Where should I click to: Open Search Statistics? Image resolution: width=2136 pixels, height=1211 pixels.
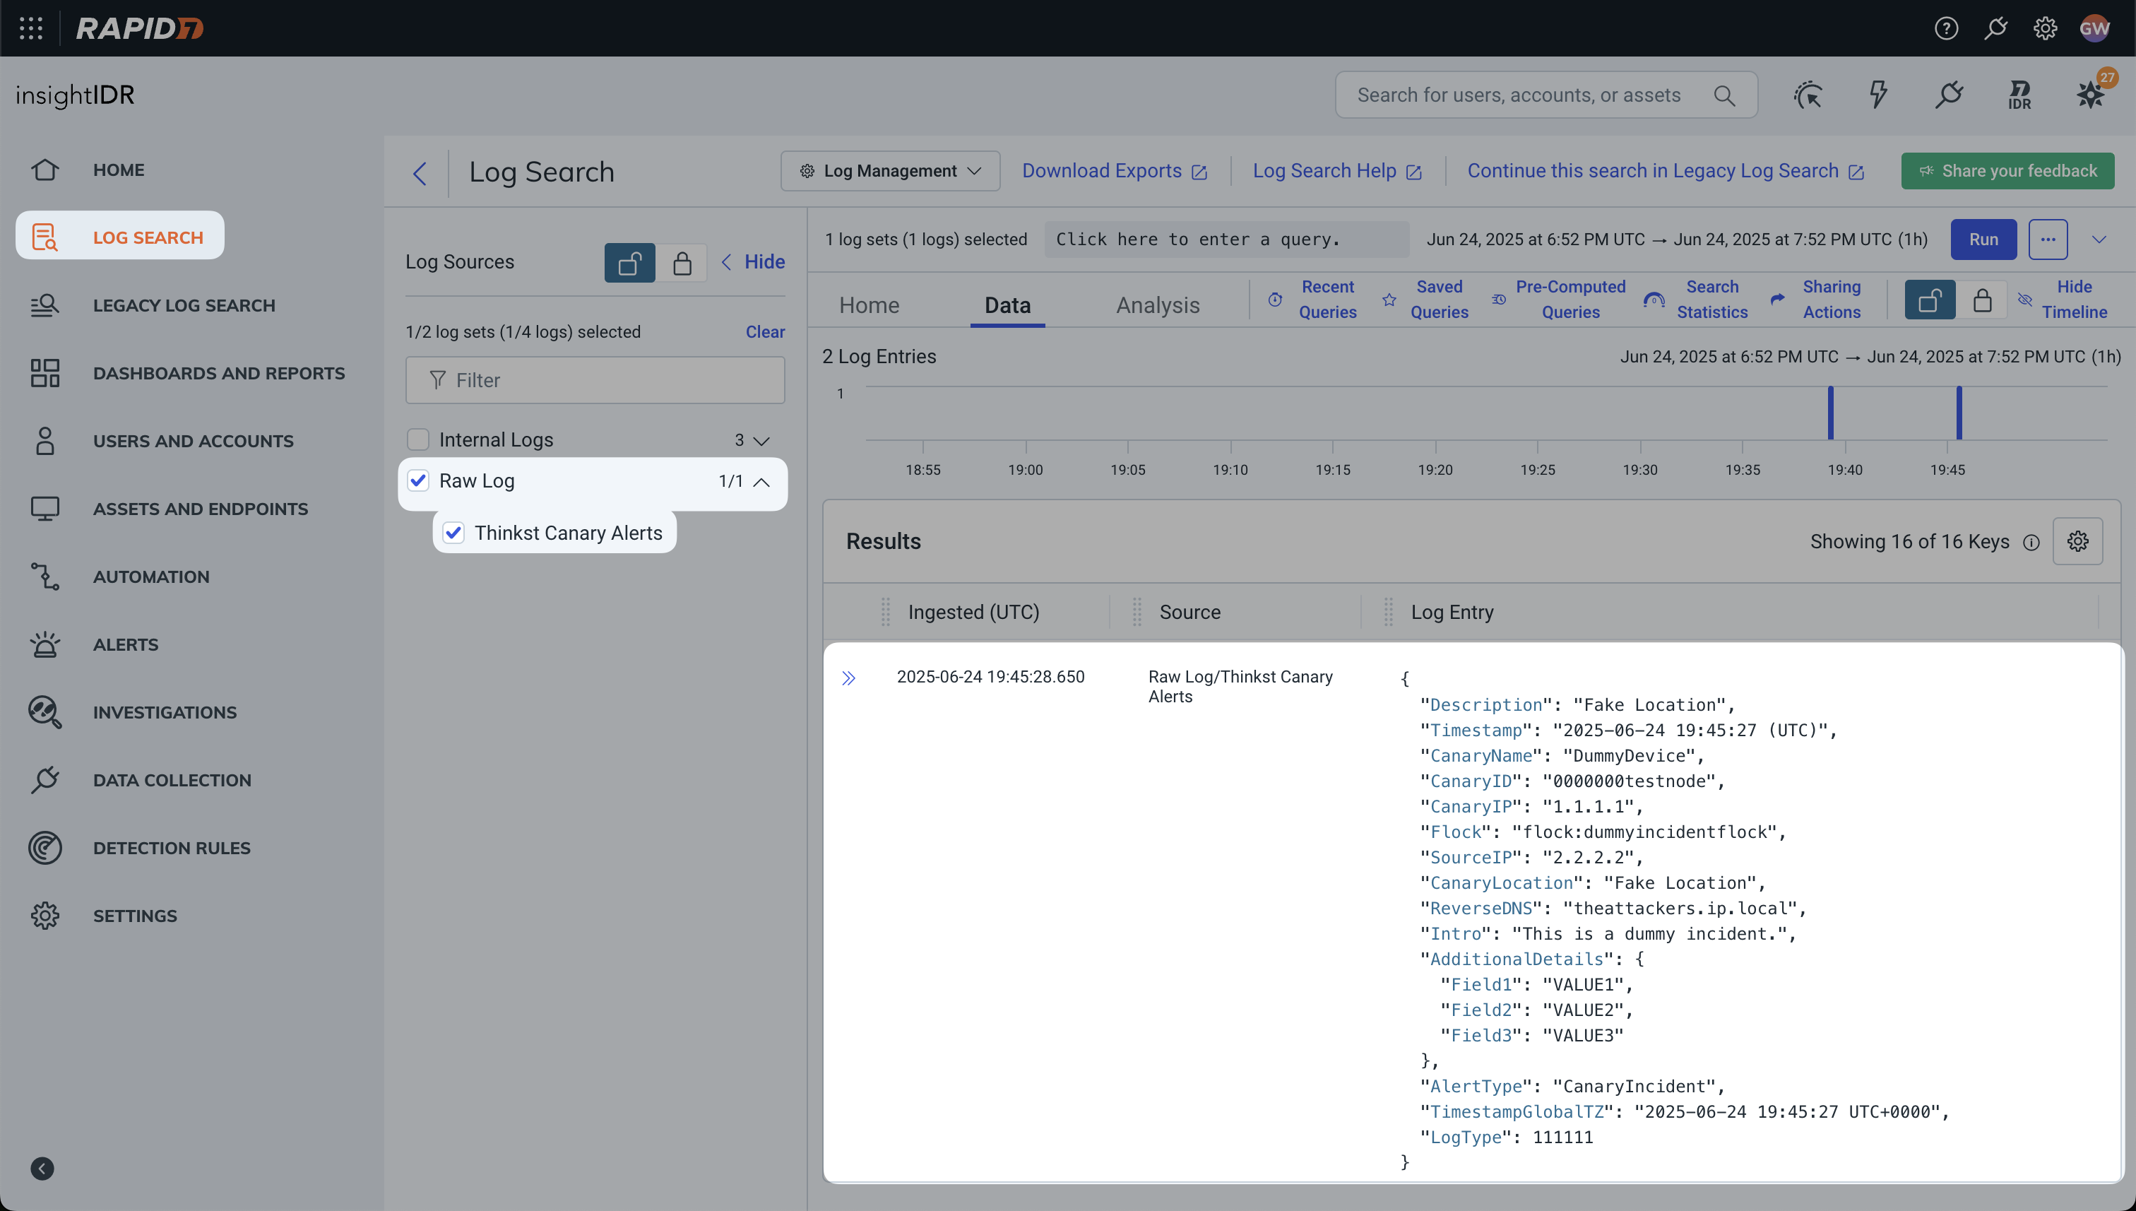pyautogui.click(x=1696, y=300)
